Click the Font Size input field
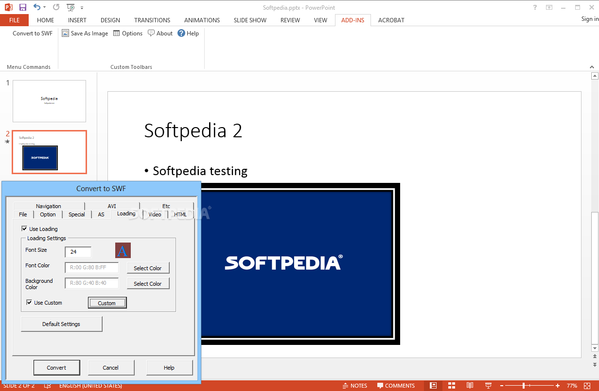 point(78,252)
